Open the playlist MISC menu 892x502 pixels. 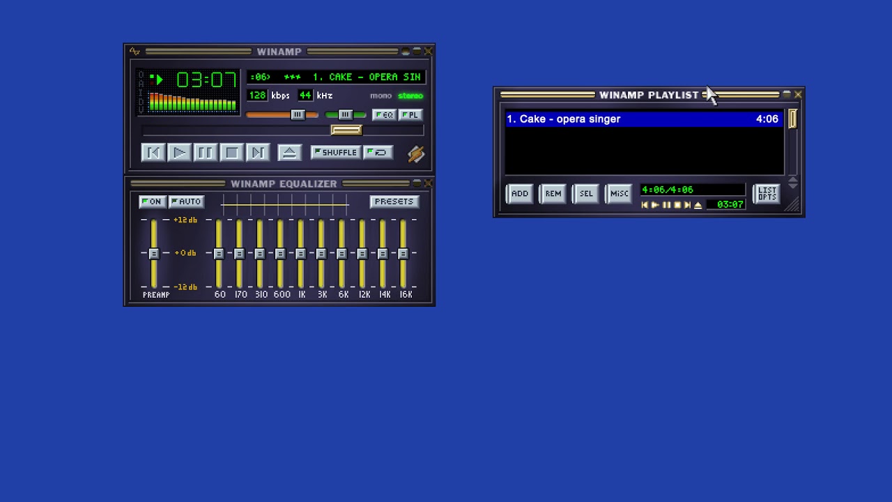619,194
